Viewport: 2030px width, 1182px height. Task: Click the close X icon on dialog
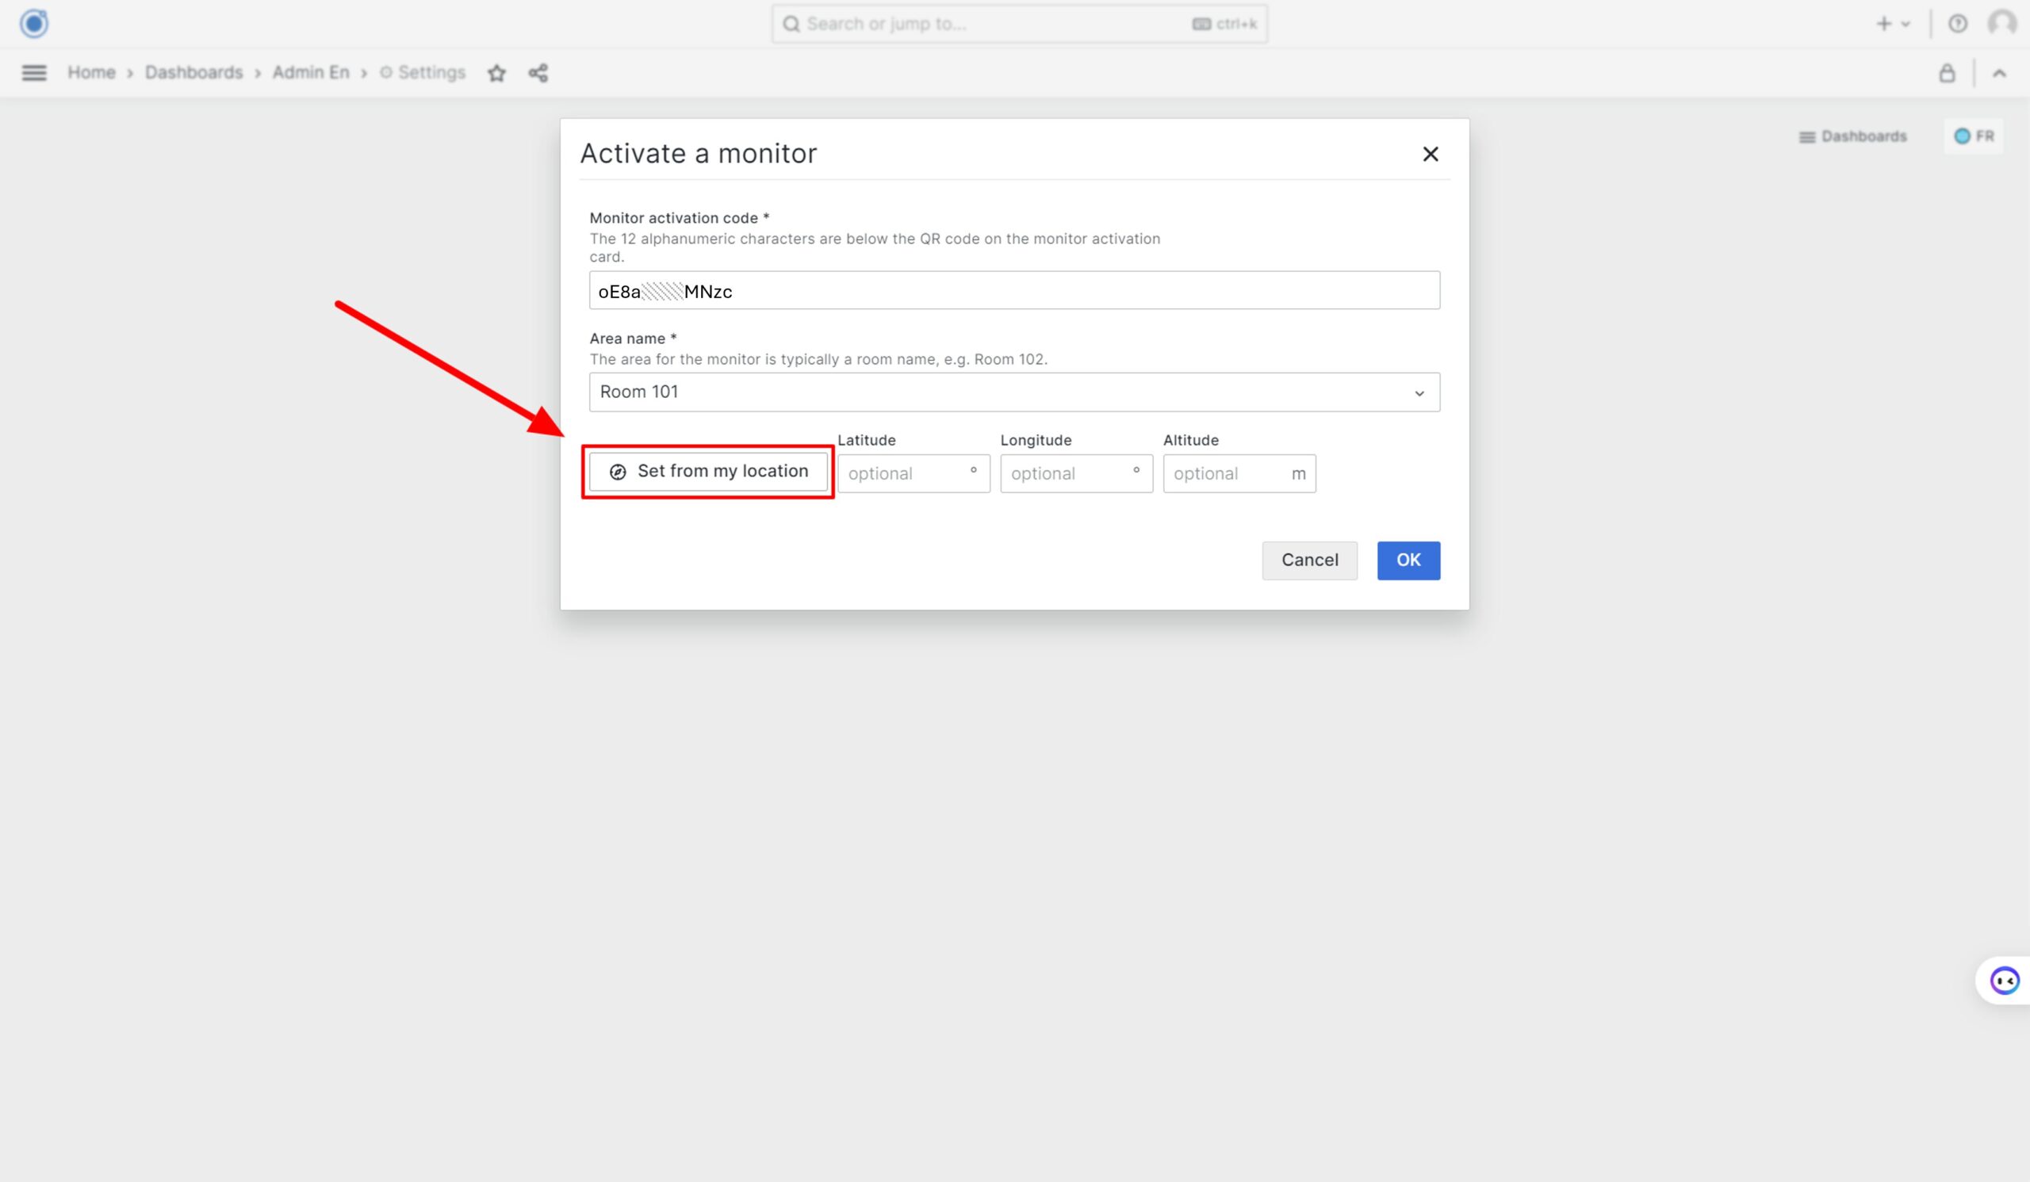1429,153
